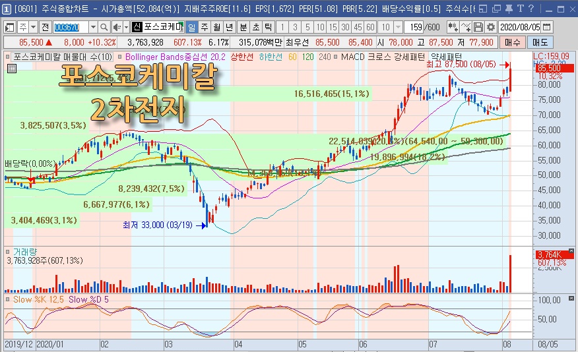
Task: Choose the 60 interval button
Action: coord(370,27)
